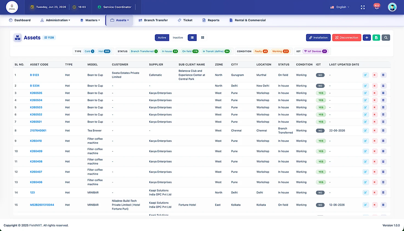Edit asset B 5334

366,86
